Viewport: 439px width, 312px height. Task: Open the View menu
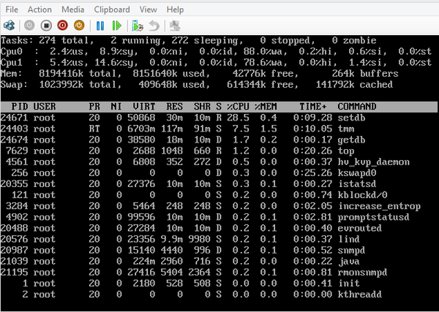coord(148,9)
